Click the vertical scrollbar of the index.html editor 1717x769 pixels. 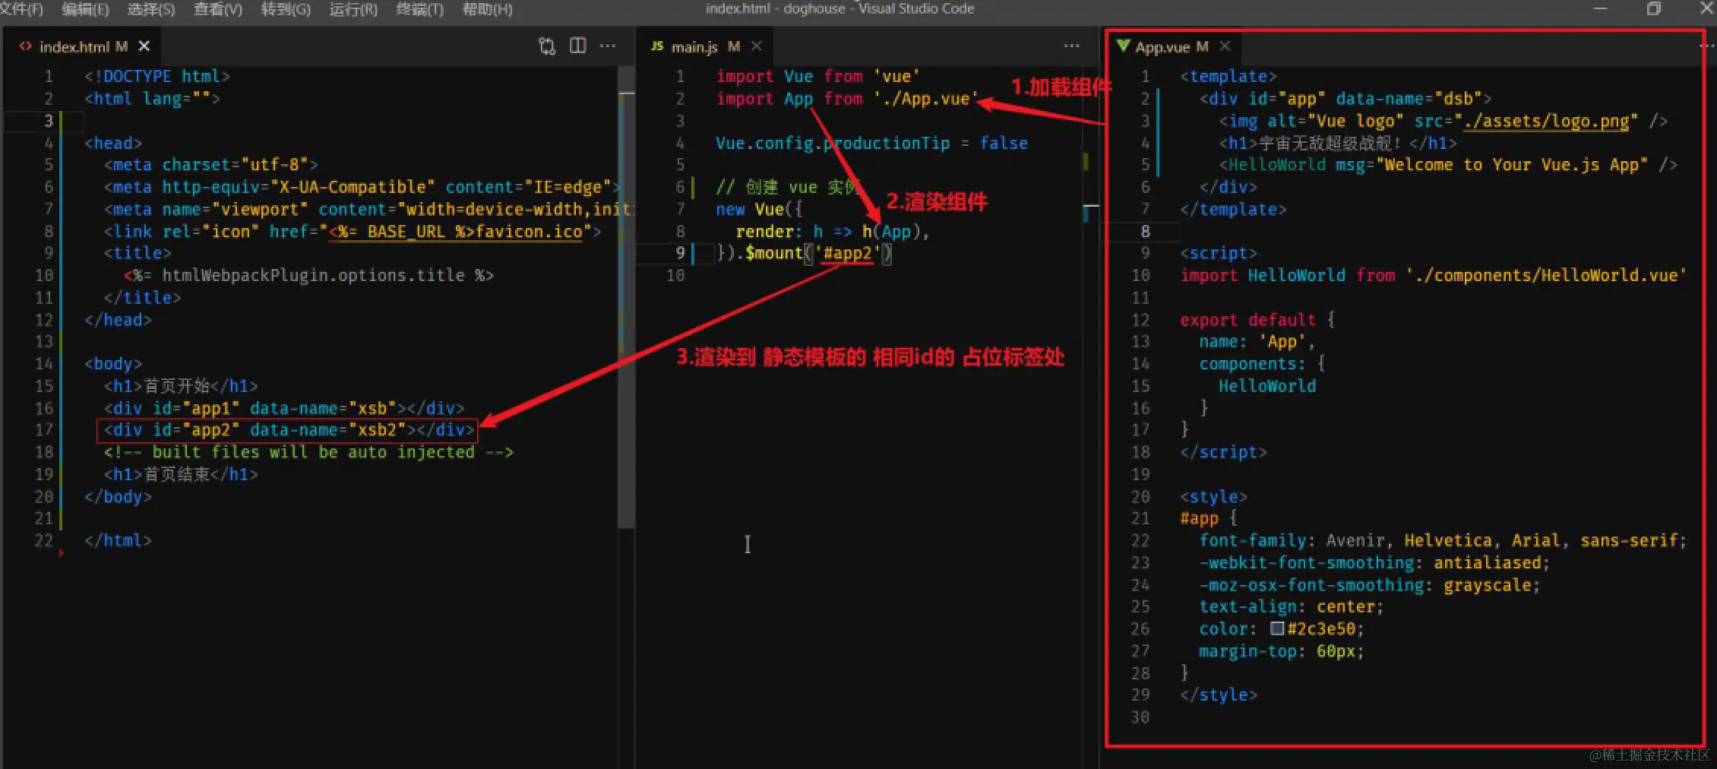[x=625, y=296]
